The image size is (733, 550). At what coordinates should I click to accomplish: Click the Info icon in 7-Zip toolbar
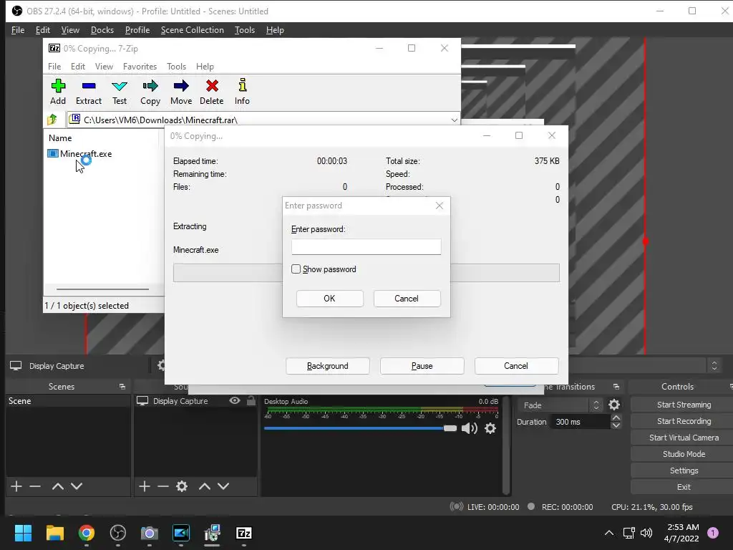coord(242,85)
